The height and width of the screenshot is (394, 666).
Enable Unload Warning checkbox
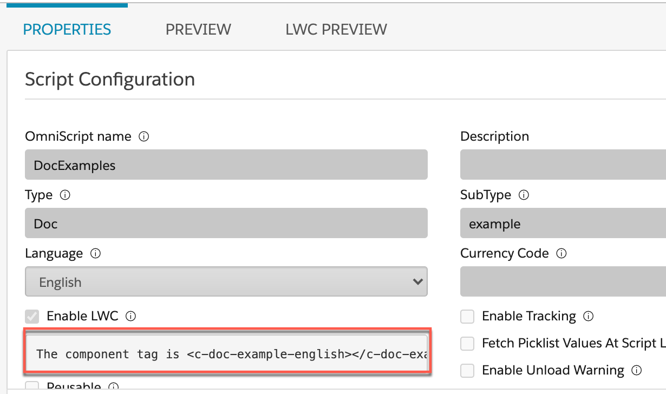pyautogui.click(x=467, y=371)
